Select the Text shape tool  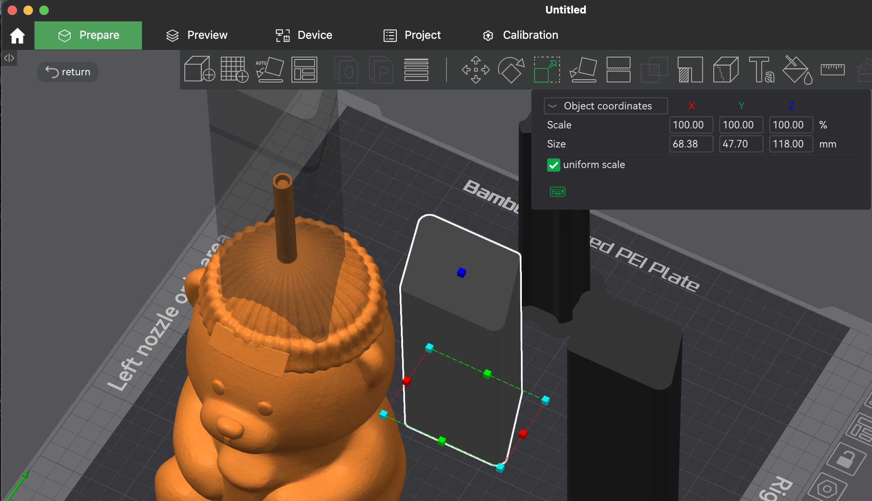pos(761,70)
